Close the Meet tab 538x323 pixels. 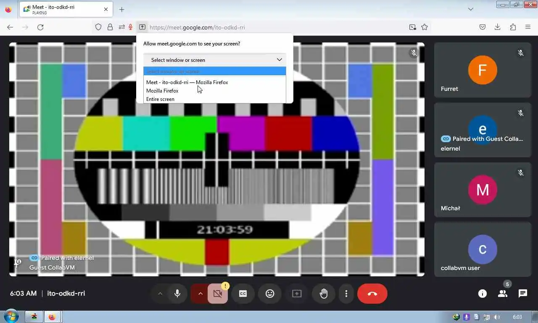click(x=106, y=9)
